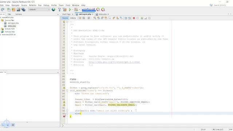Close the Start Page tab
Viewport: 233px width, 131px height.
tap(72, 14)
